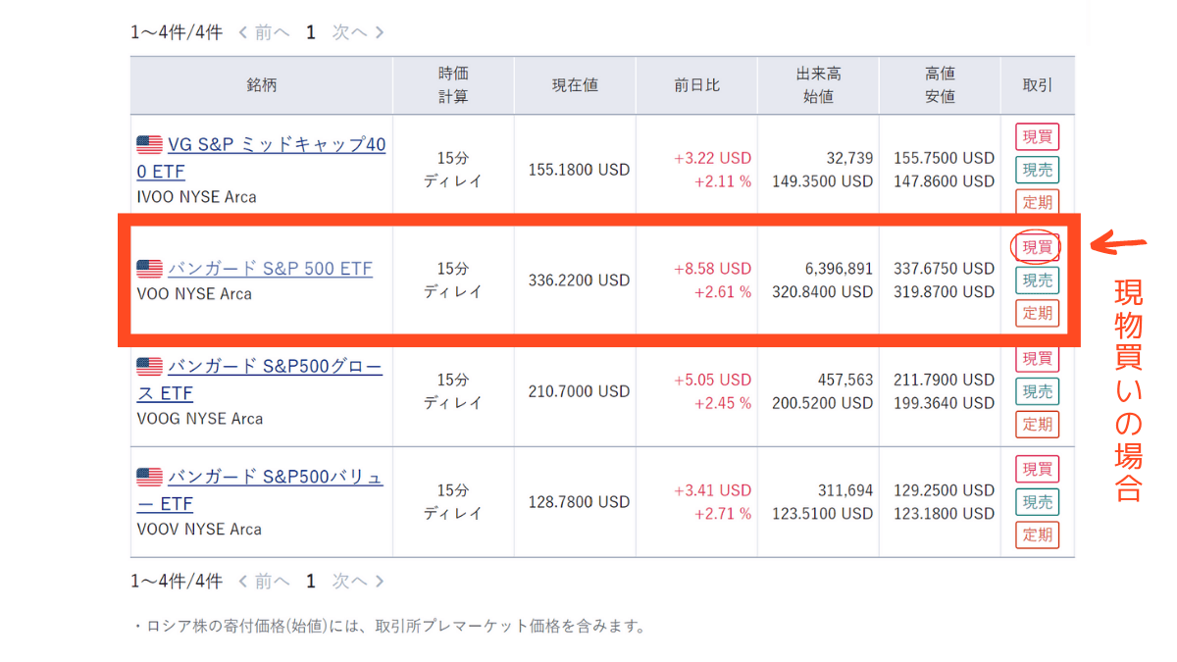The height and width of the screenshot is (662, 1177).
Task: Click 前日比 column header
Action: coord(696,85)
